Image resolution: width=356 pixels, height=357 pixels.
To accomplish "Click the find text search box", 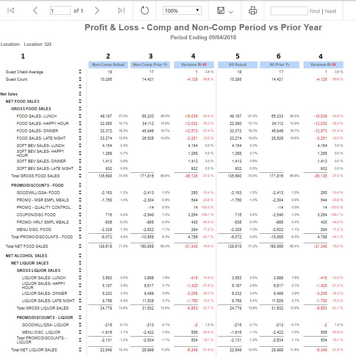I will [x=289, y=11].
